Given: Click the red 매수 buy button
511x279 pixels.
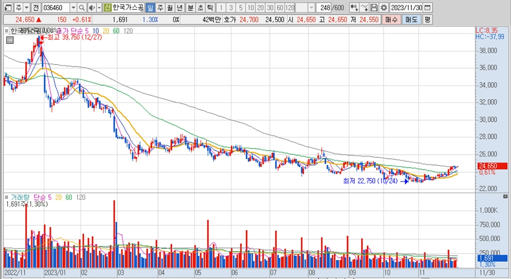Looking at the screenshot, I should [x=391, y=20].
